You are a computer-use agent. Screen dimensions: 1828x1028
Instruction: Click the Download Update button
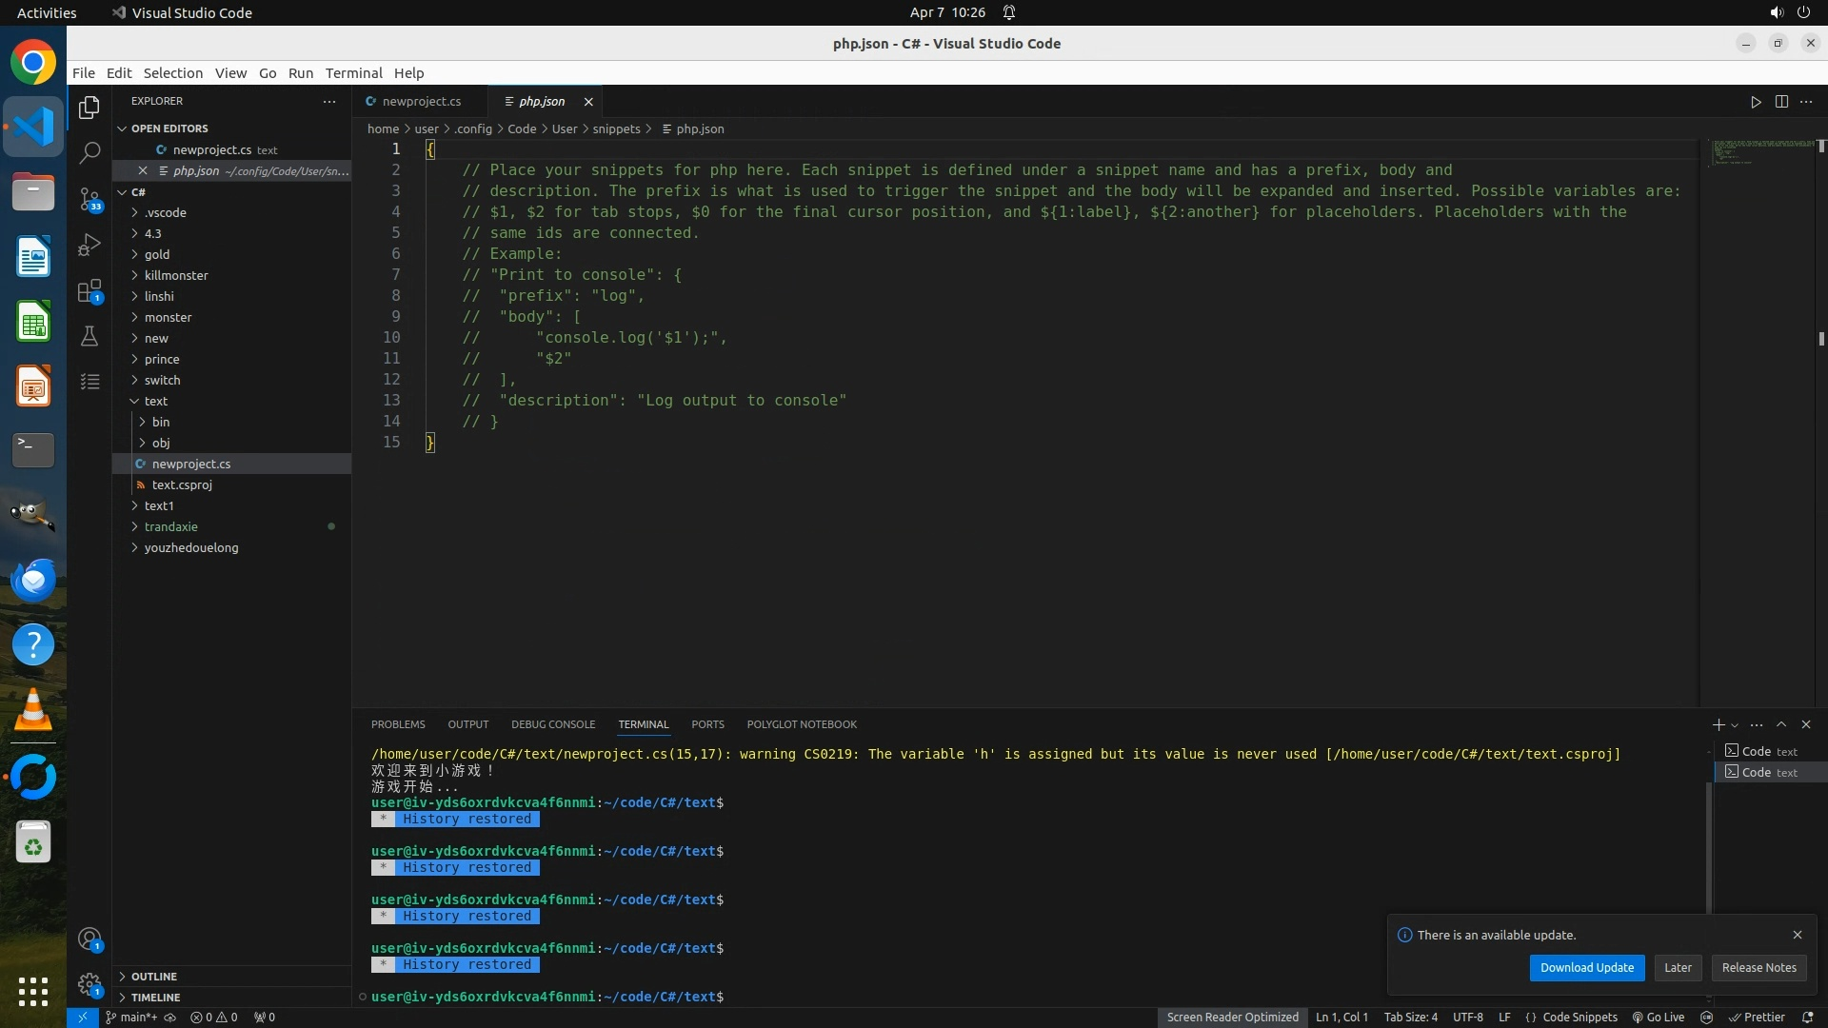[x=1586, y=967]
